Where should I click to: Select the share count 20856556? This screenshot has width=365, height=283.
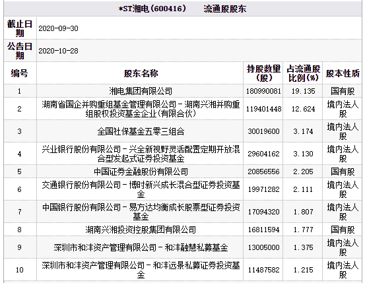(263, 172)
